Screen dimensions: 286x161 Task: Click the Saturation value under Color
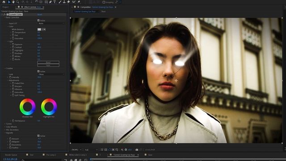(40, 38)
